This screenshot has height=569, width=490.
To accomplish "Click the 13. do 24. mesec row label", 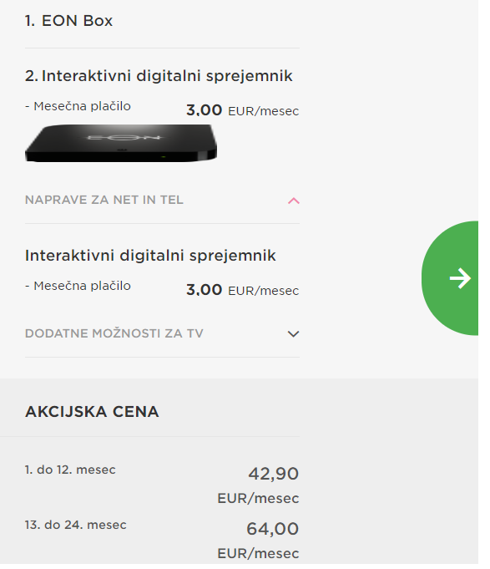I will pyautogui.click(x=76, y=525).
